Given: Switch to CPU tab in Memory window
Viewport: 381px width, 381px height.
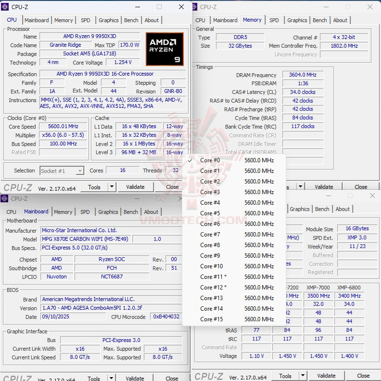Looking at the screenshot, I should tap(200, 20).
